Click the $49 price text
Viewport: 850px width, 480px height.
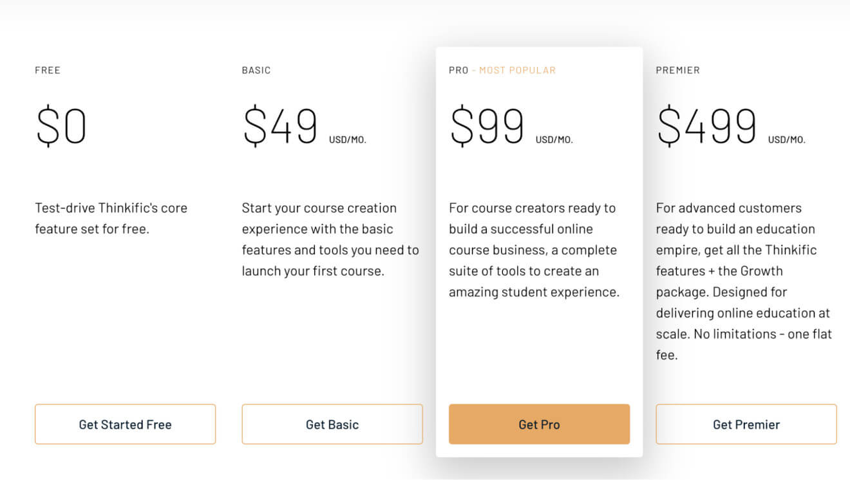pyautogui.click(x=280, y=126)
